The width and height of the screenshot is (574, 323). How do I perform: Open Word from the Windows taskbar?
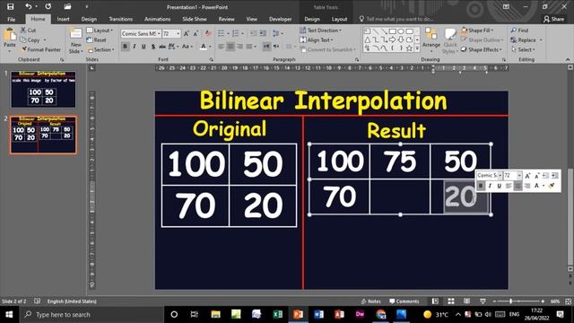pyautogui.click(x=318, y=314)
